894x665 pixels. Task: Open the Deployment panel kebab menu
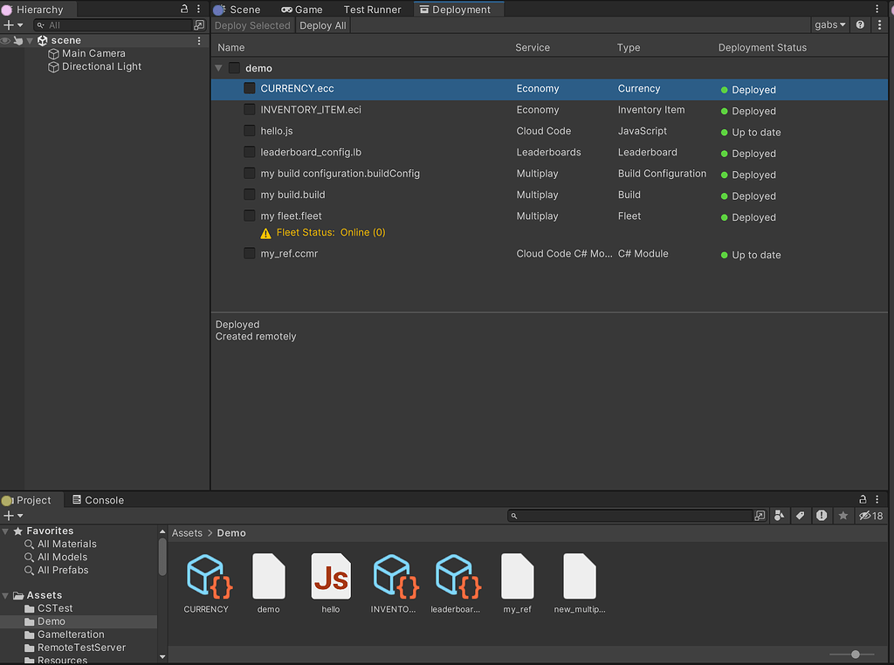(880, 24)
